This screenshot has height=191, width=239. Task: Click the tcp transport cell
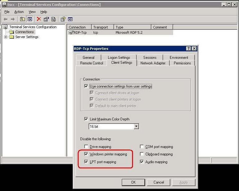[96, 33]
